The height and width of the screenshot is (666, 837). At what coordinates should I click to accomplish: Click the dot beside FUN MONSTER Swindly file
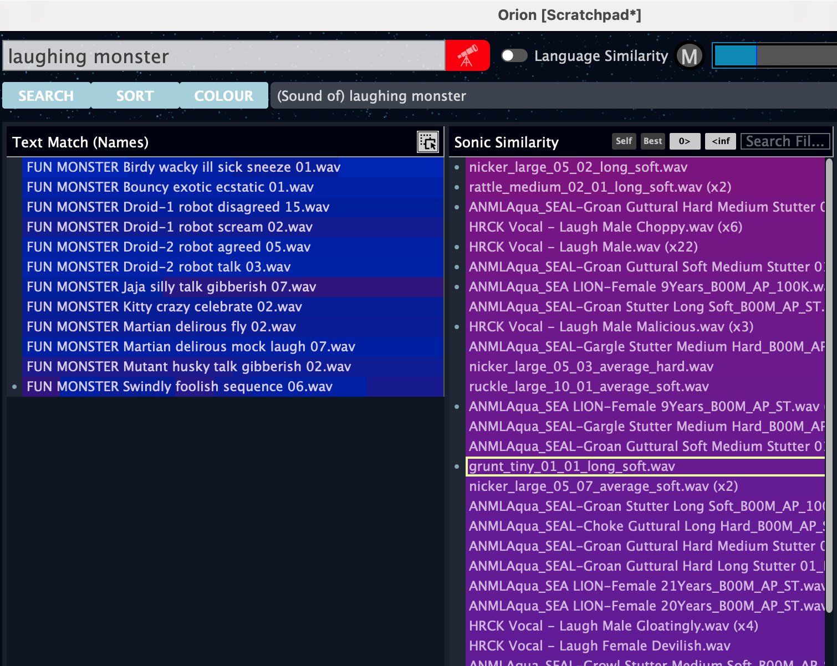(14, 387)
